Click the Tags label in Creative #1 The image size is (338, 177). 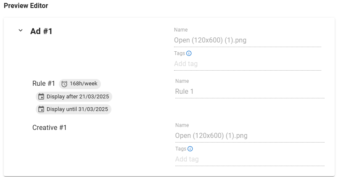[180, 149]
